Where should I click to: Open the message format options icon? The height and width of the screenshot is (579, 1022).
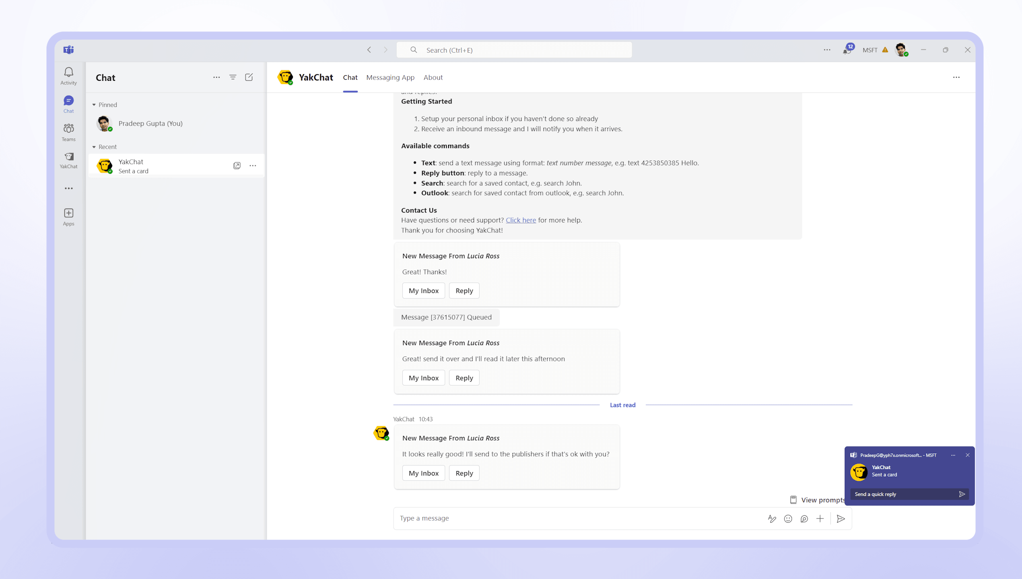(772, 519)
